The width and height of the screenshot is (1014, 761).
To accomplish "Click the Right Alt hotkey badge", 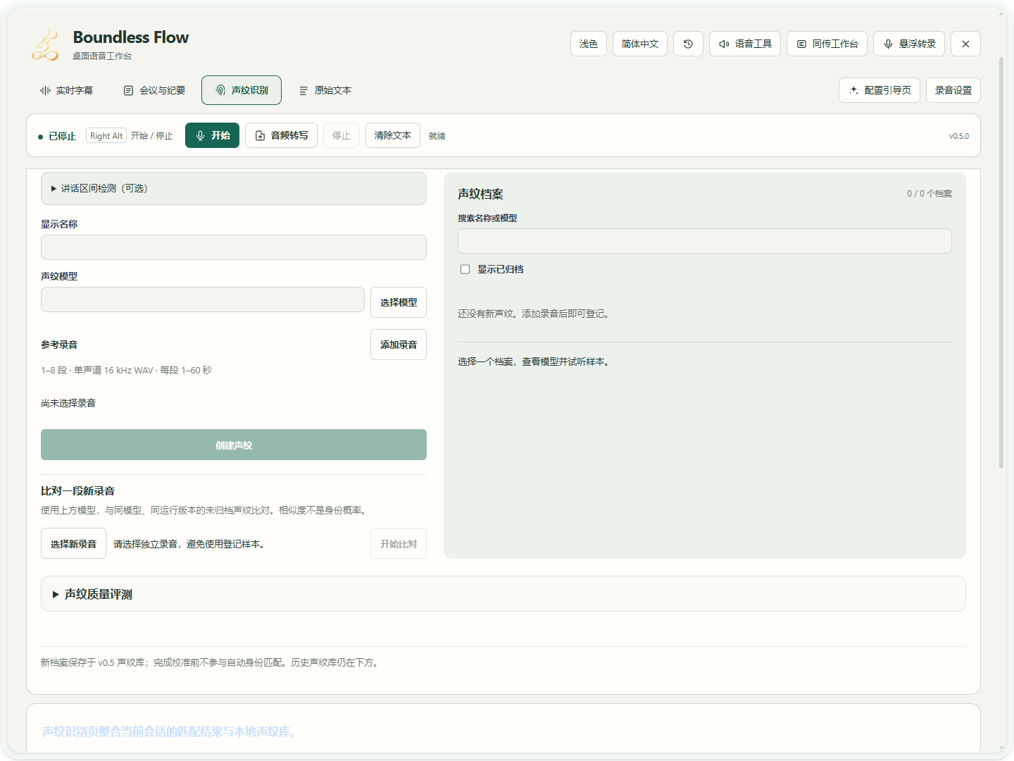I will point(106,135).
